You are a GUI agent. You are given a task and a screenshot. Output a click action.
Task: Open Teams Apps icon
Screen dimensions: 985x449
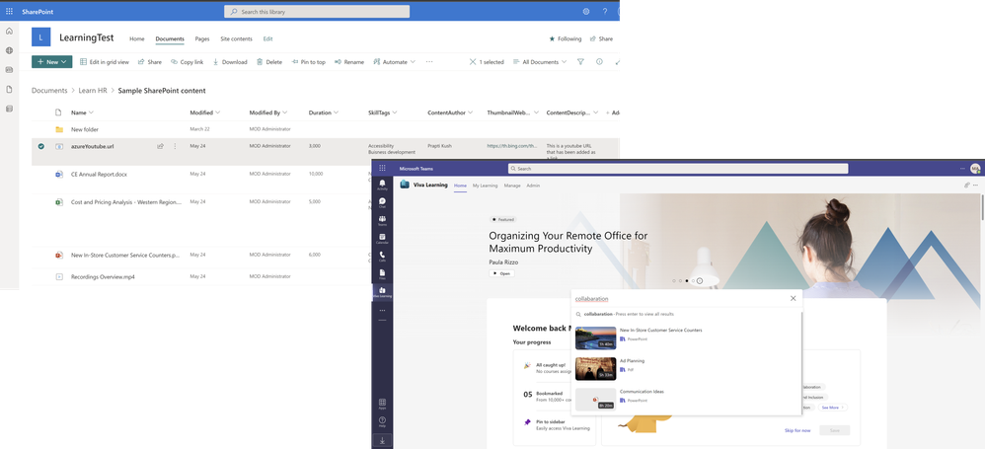click(x=382, y=404)
